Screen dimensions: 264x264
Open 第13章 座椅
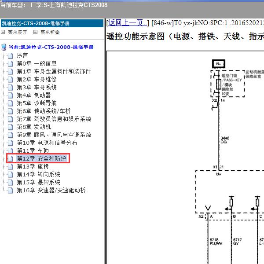[33, 166]
